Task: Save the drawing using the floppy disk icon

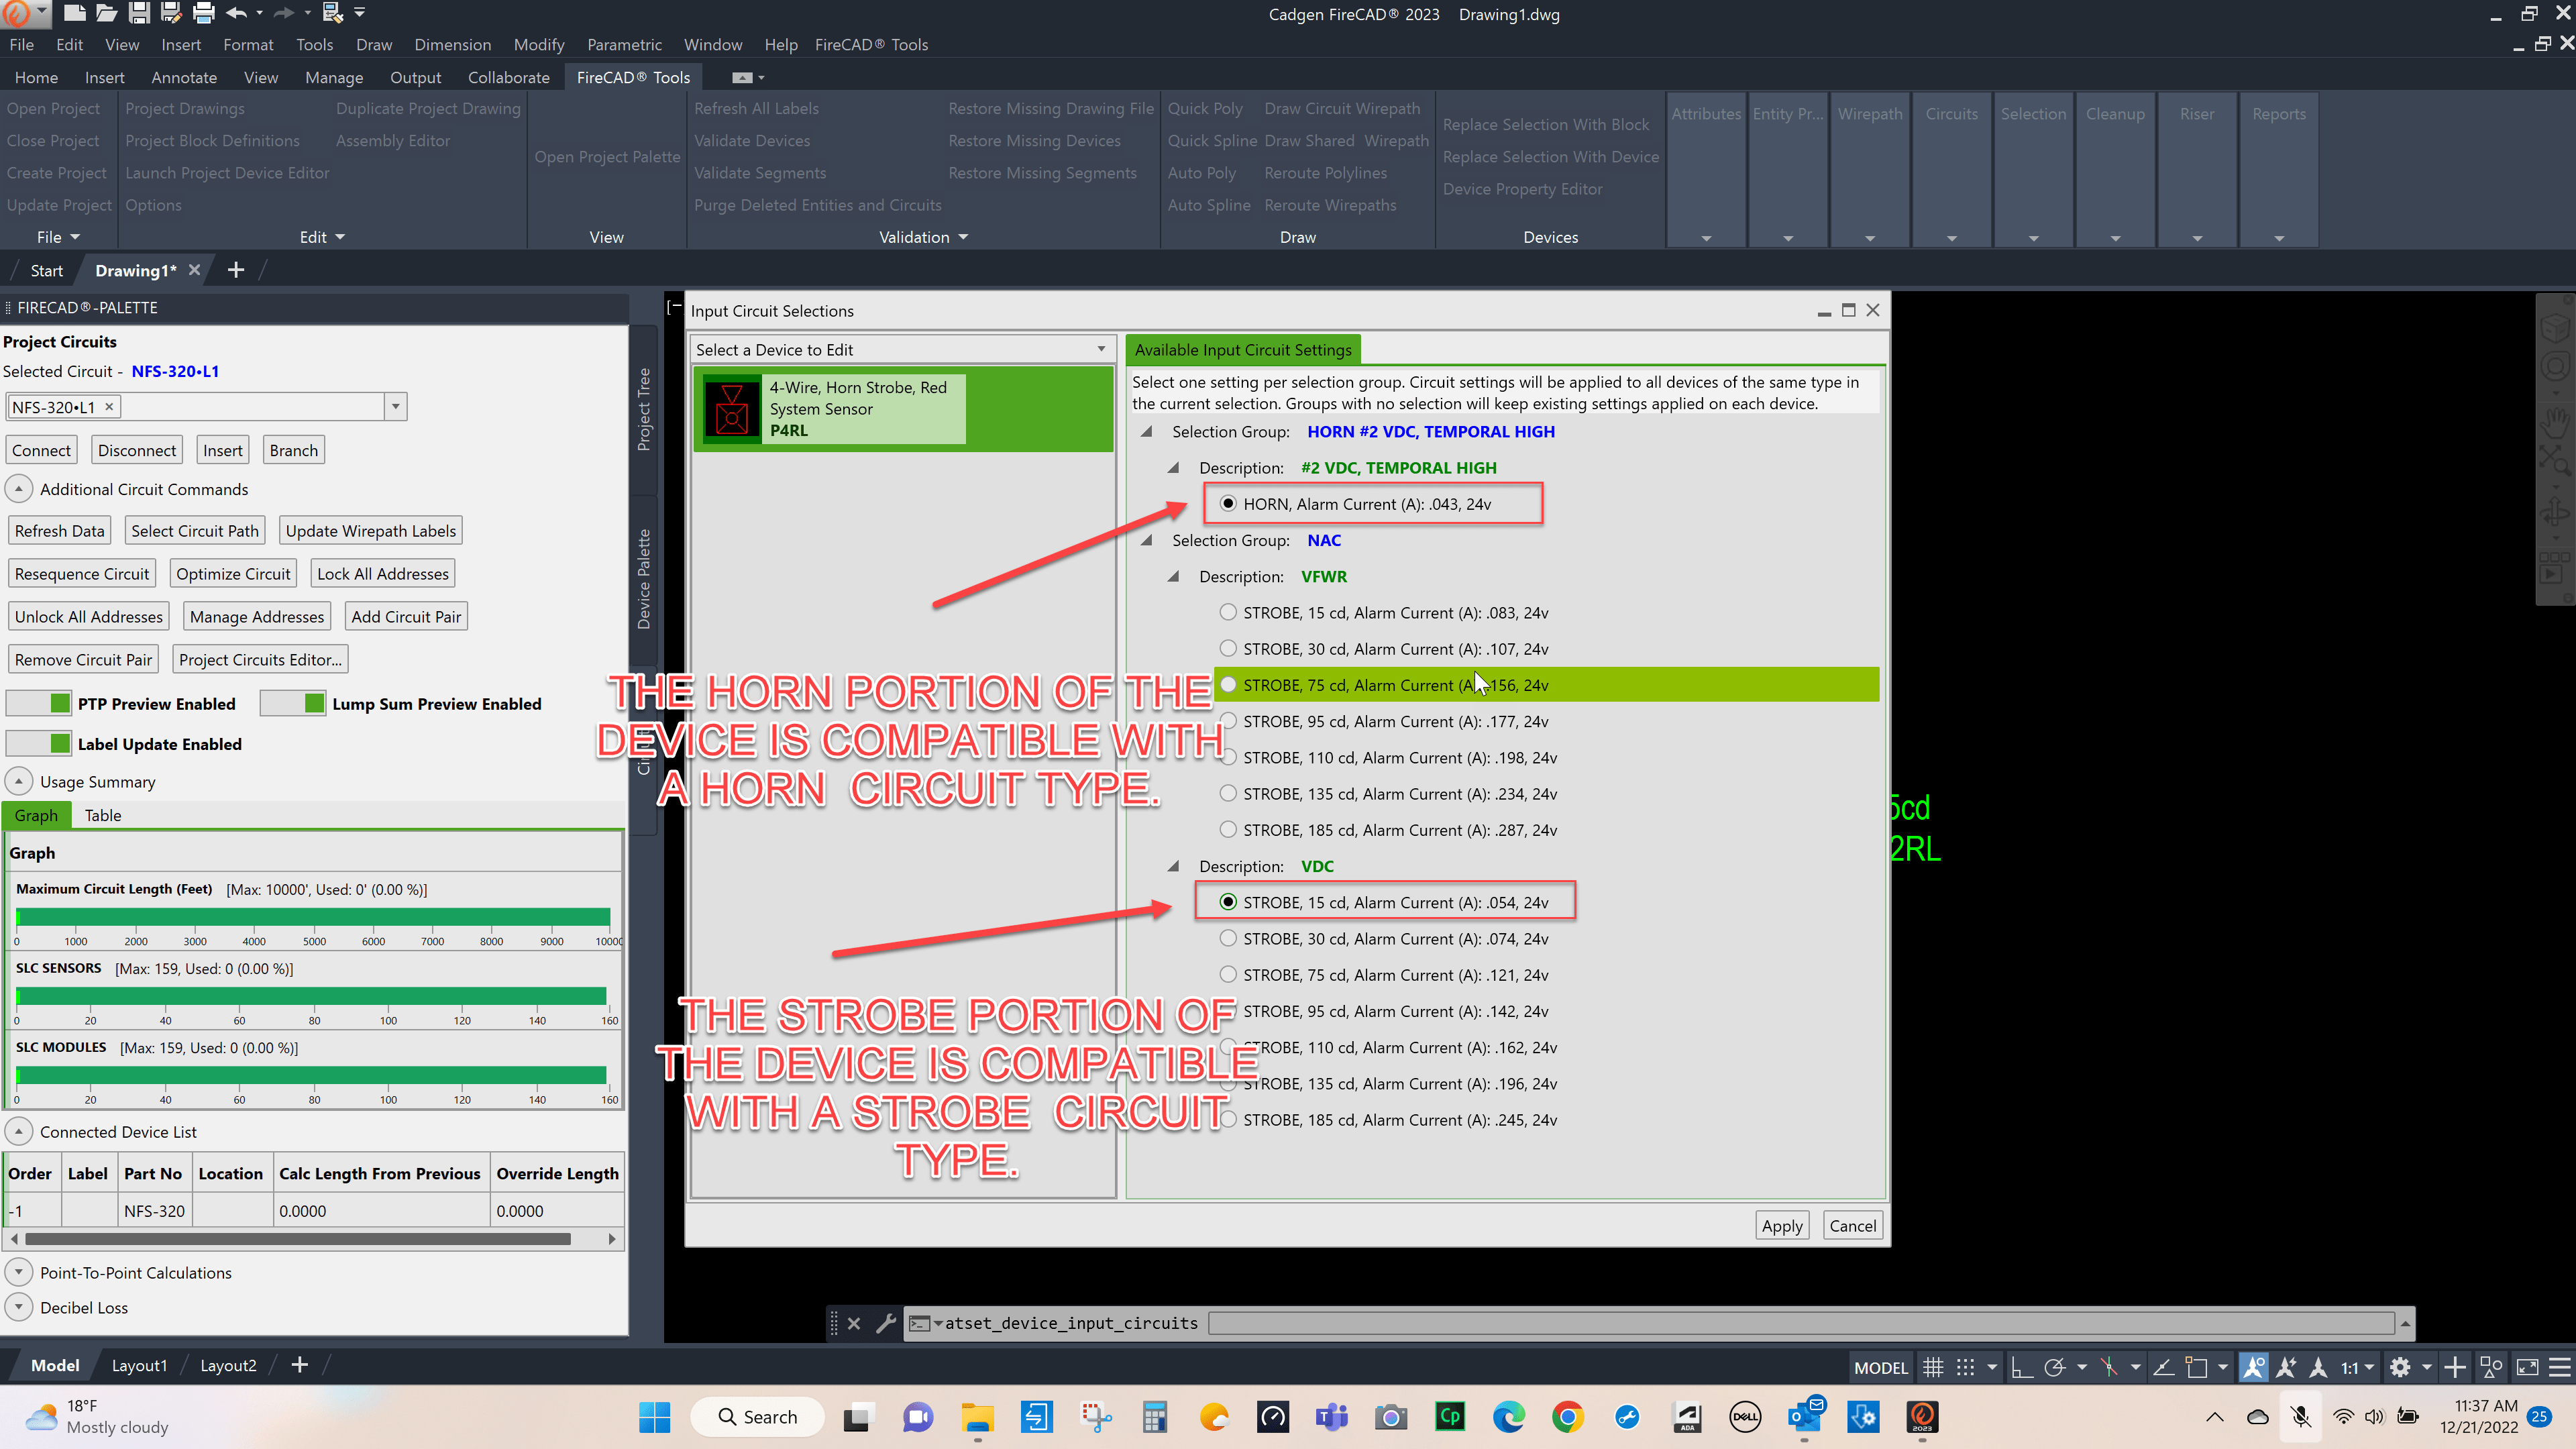Action: tap(138, 13)
